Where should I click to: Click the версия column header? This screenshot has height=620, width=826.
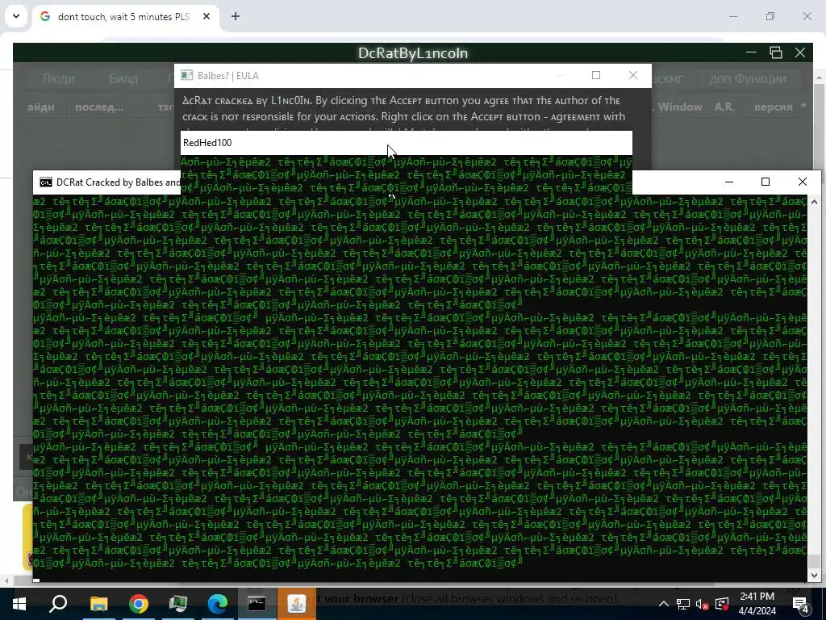(x=774, y=107)
